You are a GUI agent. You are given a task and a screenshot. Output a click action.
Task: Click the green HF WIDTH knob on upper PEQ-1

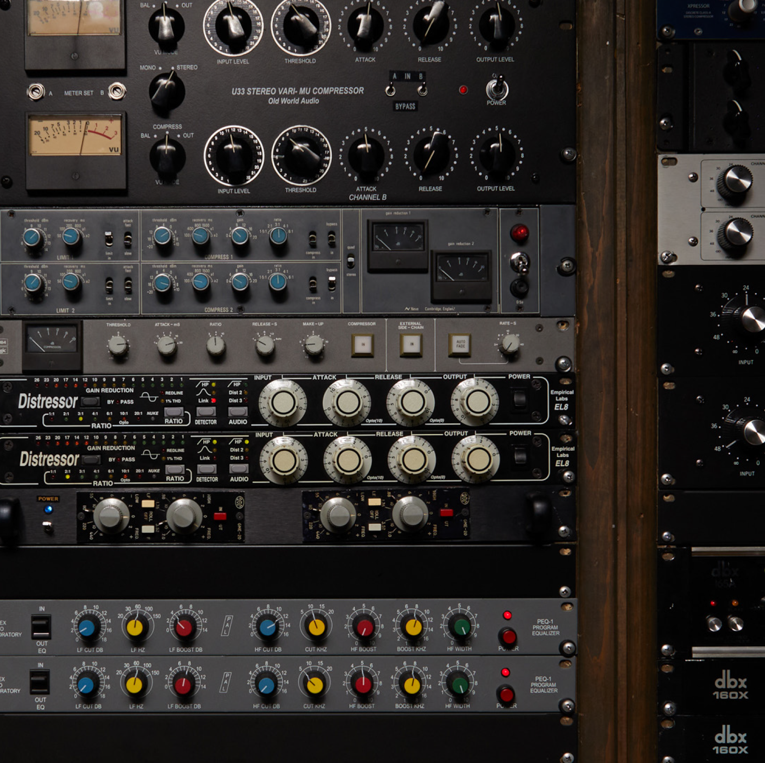[460, 626]
